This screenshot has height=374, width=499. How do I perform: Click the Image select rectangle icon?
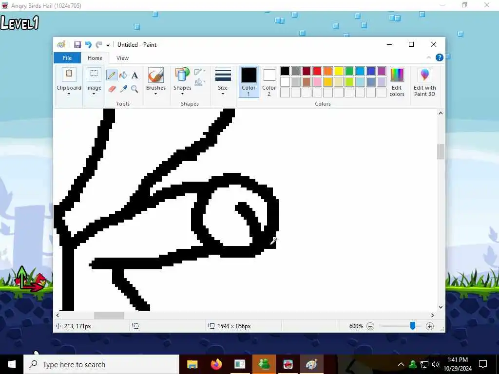tap(94, 75)
